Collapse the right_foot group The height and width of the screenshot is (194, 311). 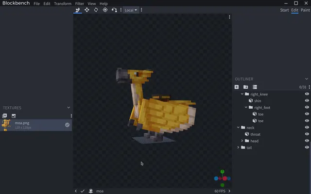[x=246, y=107]
